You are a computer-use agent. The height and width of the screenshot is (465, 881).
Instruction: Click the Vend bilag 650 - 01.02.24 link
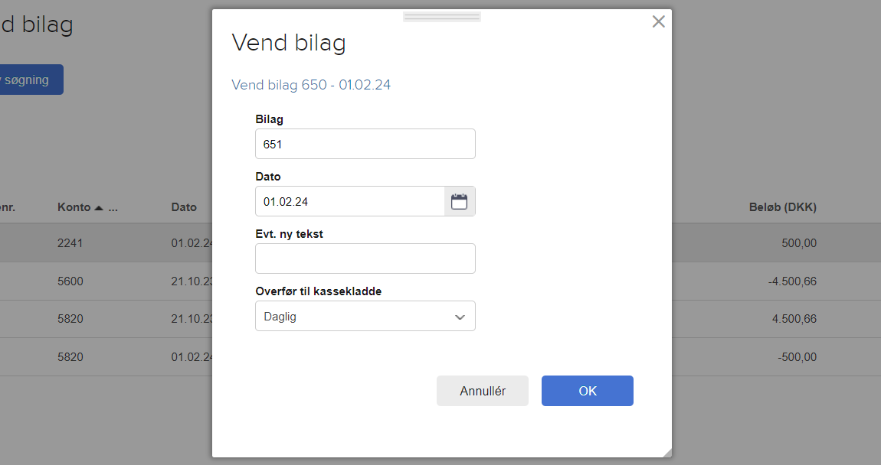pos(310,85)
